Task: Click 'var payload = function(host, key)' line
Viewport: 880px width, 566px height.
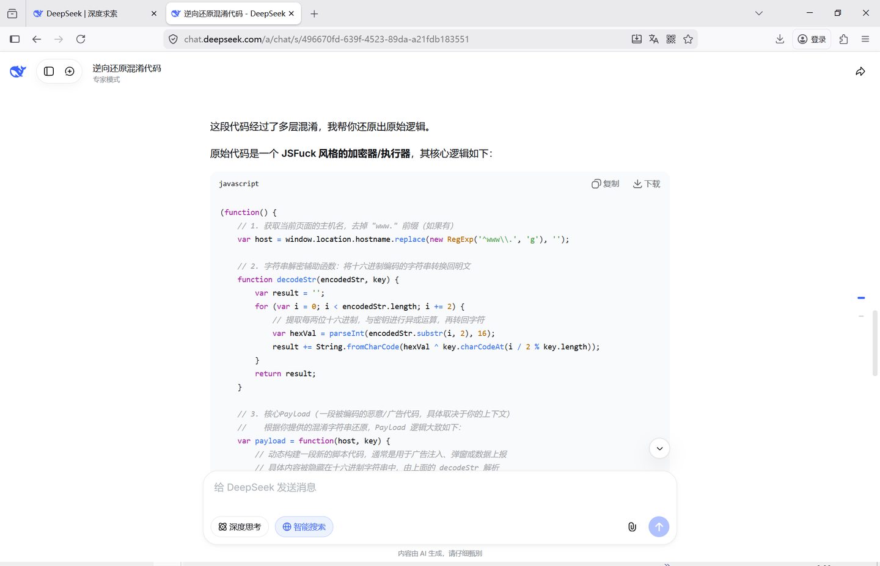Action: [x=313, y=441]
